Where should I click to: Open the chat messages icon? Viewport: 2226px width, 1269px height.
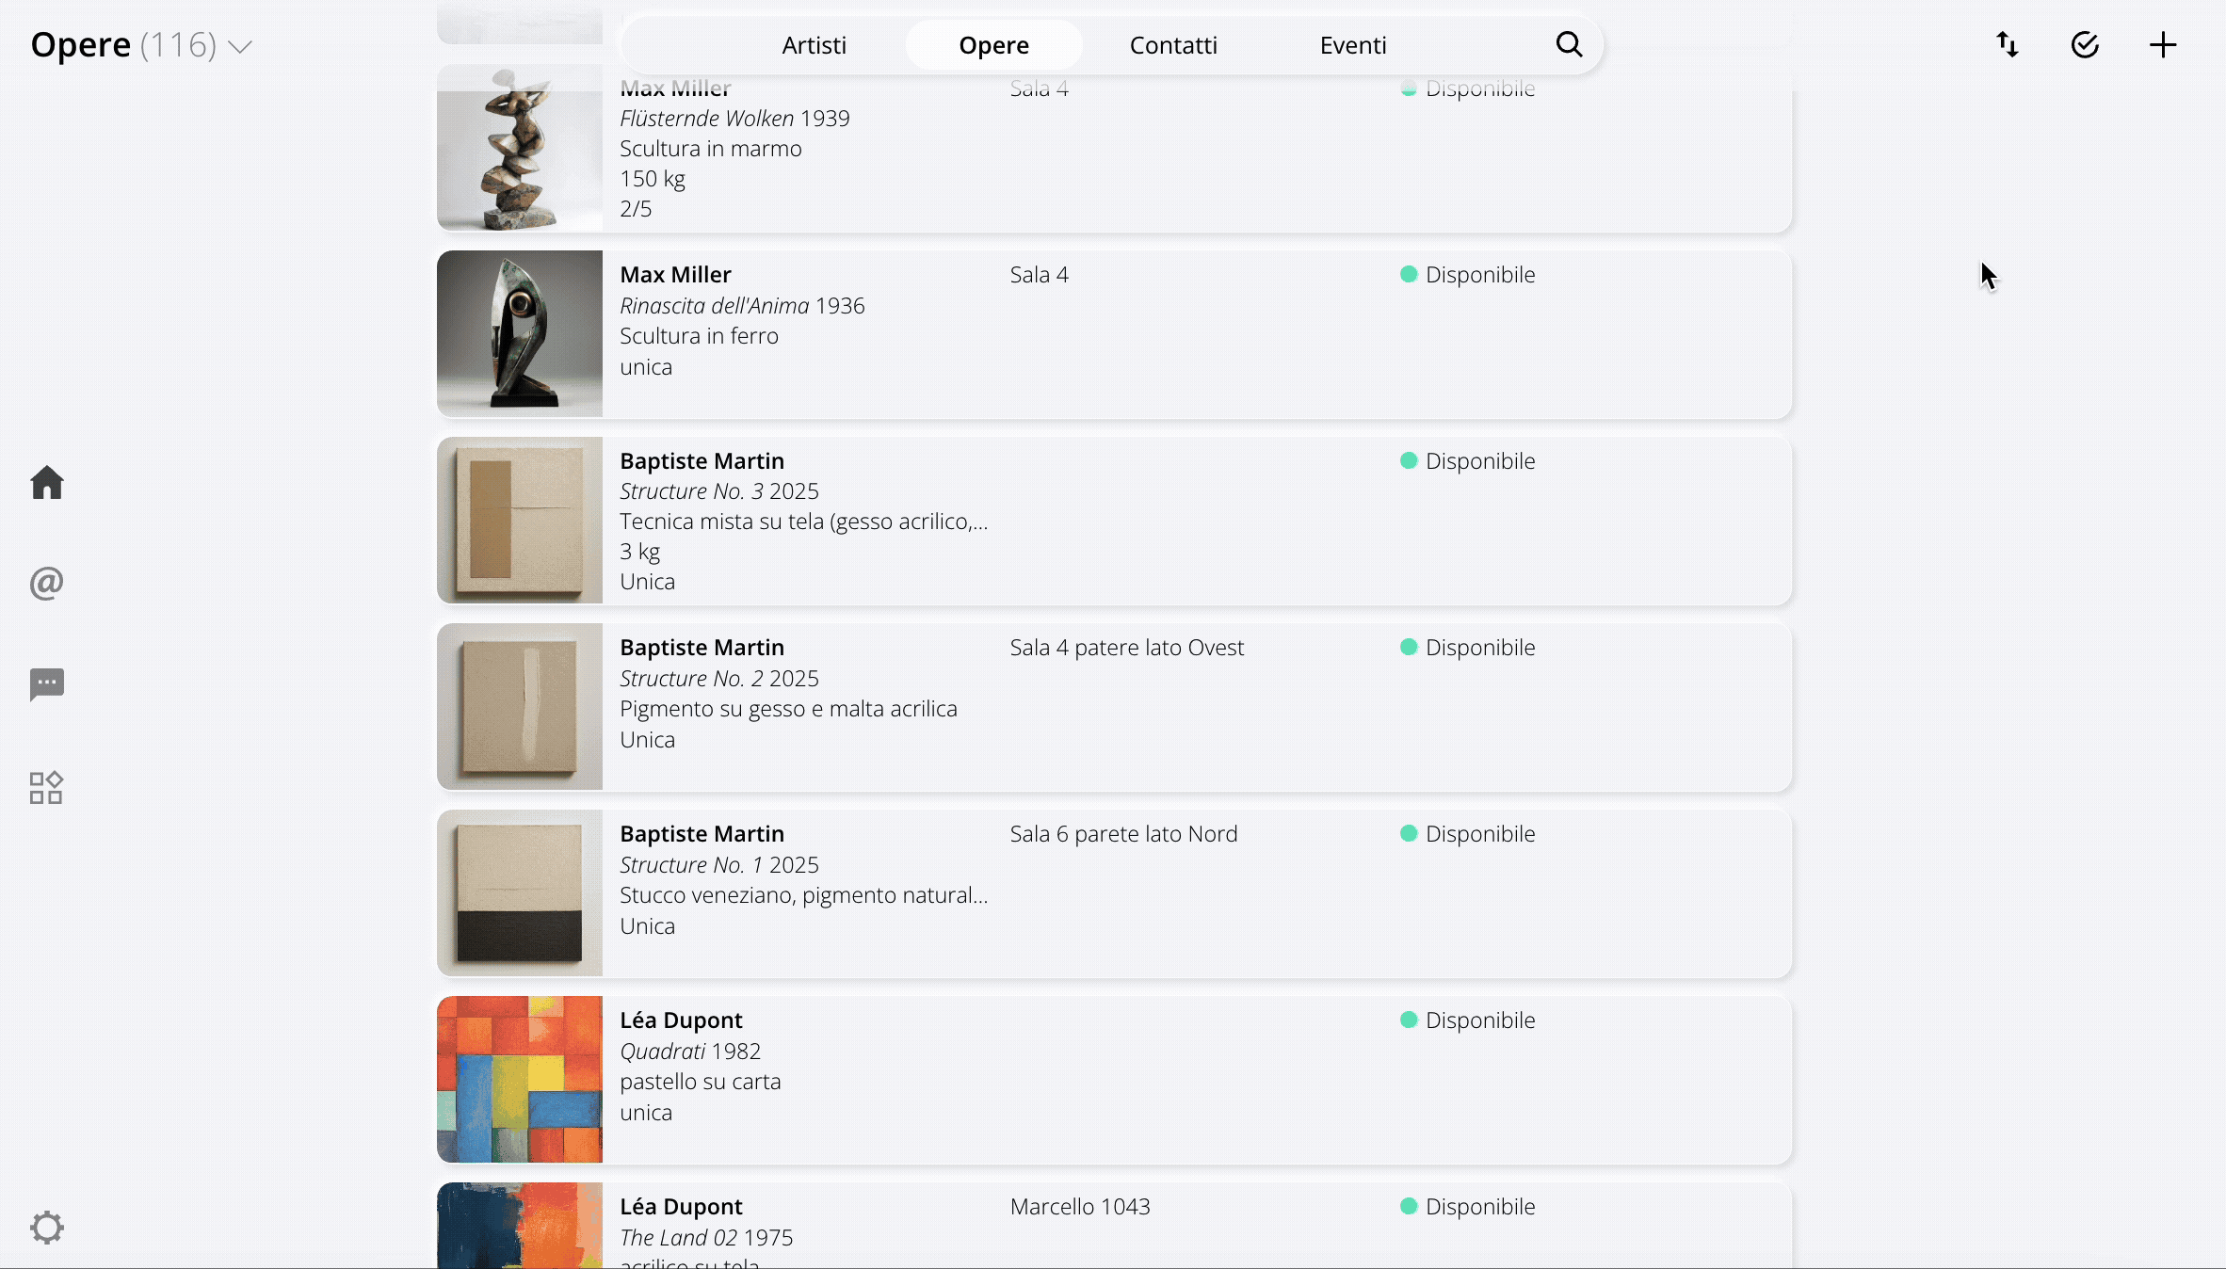(46, 684)
